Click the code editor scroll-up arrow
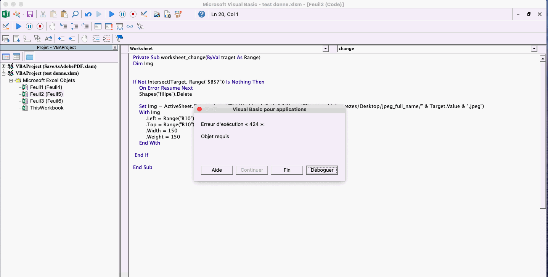This screenshot has width=548, height=277. point(543,59)
